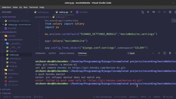Open the file timeline history icon in toolbar
The image size is (176, 99).
coord(170,12)
